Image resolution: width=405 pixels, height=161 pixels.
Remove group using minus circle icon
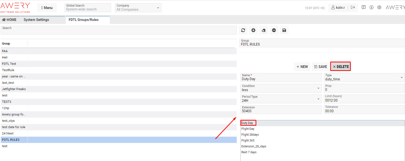click(274, 31)
